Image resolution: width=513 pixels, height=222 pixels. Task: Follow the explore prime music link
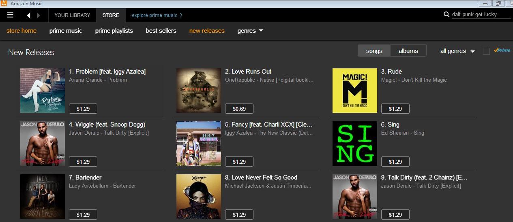pos(157,15)
